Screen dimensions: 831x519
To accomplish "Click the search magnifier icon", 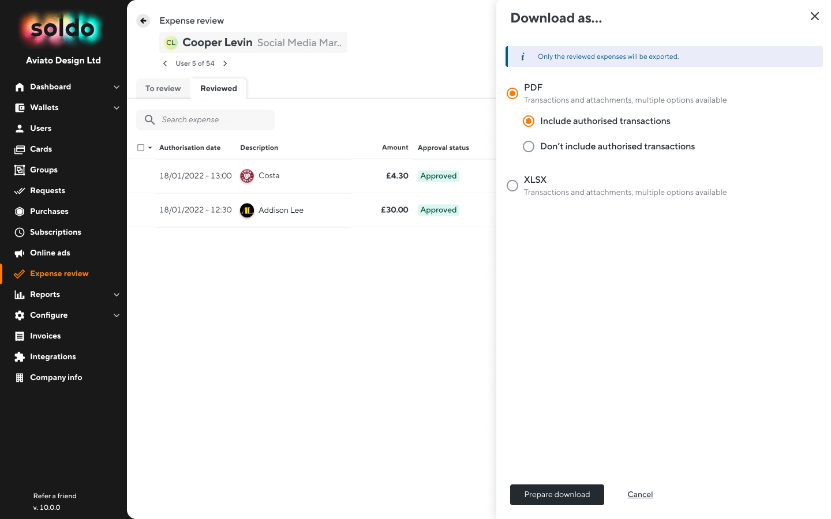I will [149, 119].
